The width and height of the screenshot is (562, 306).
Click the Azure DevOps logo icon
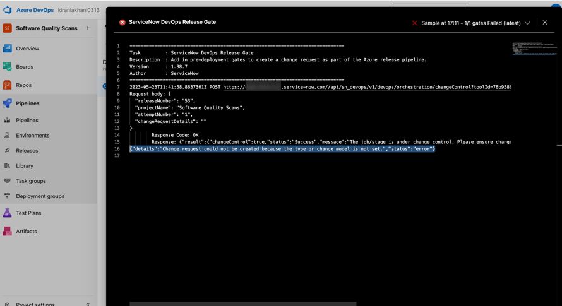7,10
